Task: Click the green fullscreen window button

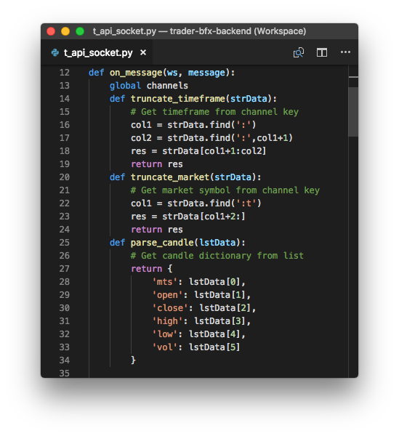Action: 80,31
